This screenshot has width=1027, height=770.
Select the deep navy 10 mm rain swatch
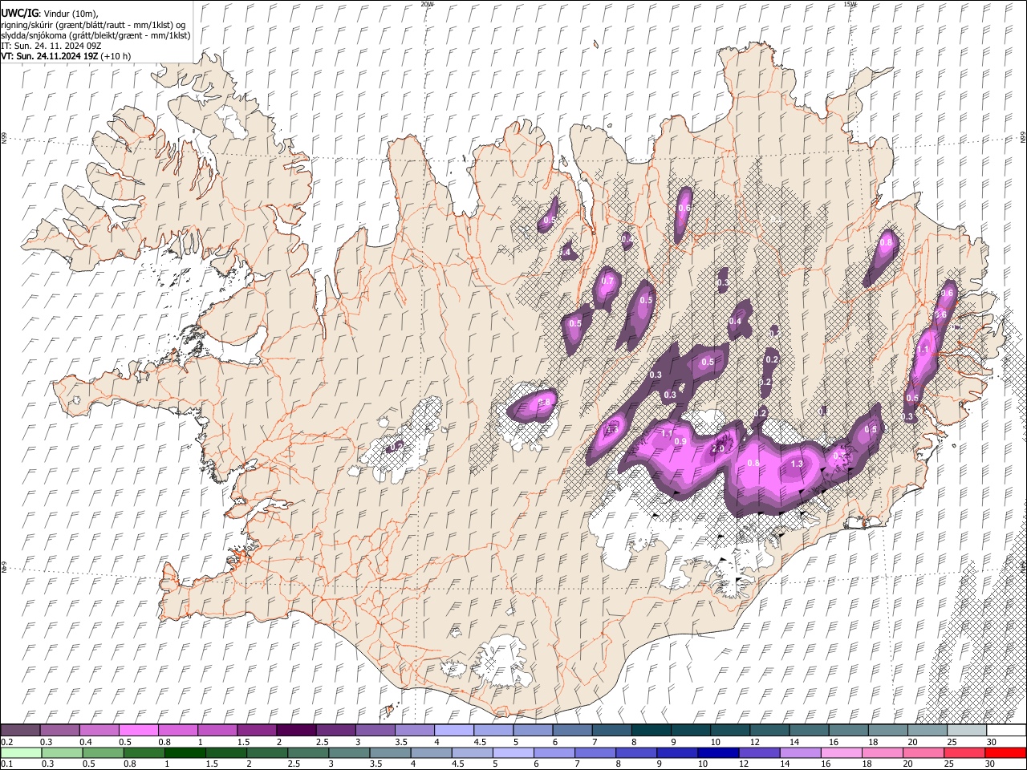[x=716, y=752]
